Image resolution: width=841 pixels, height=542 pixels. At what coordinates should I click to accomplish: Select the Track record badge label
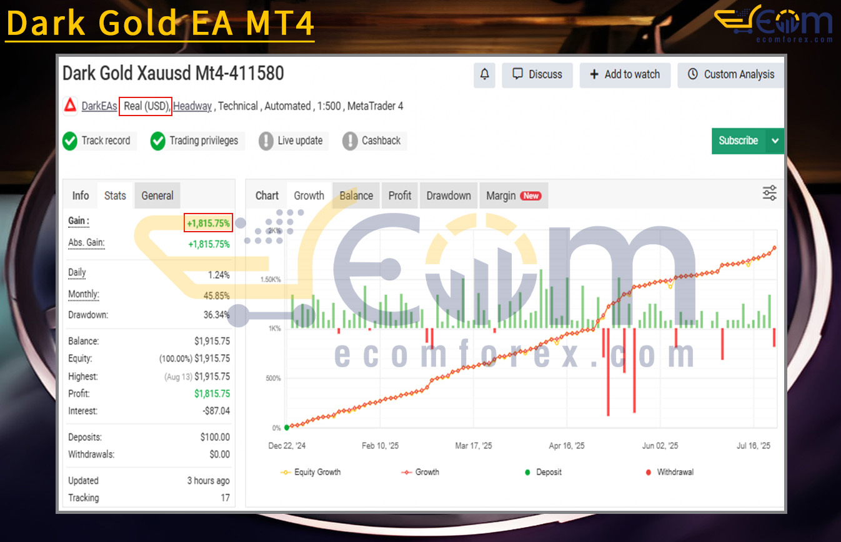[x=106, y=140]
